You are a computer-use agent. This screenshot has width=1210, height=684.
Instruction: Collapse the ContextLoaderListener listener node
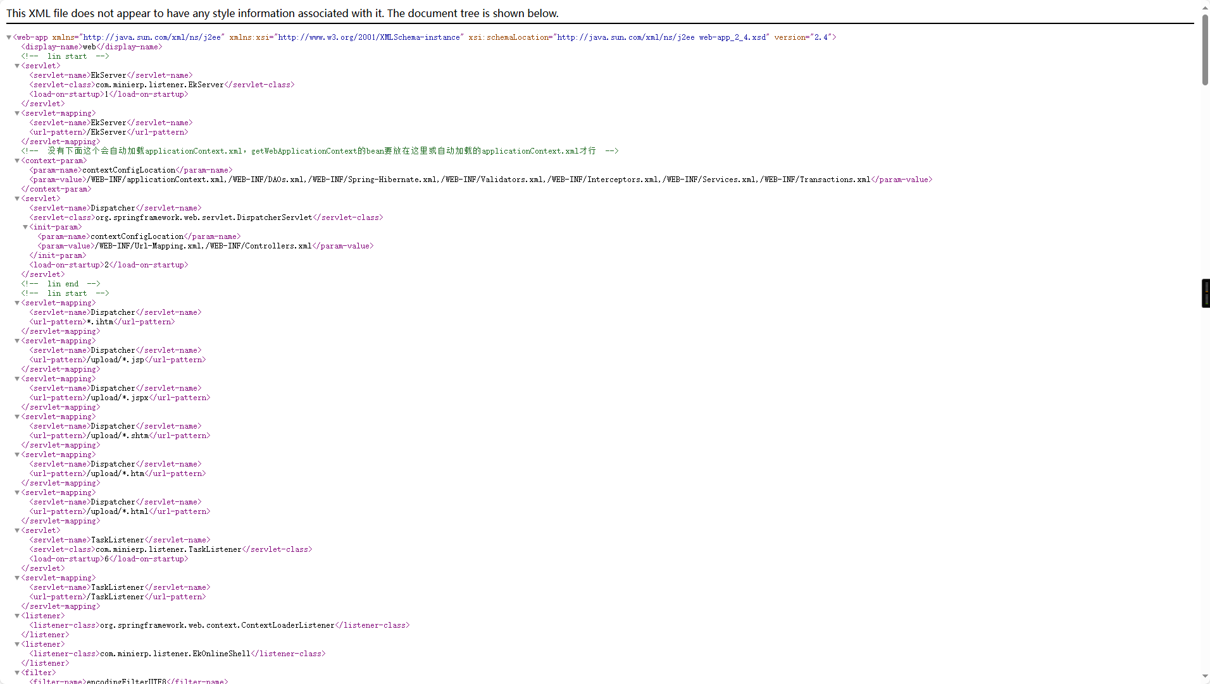17,616
